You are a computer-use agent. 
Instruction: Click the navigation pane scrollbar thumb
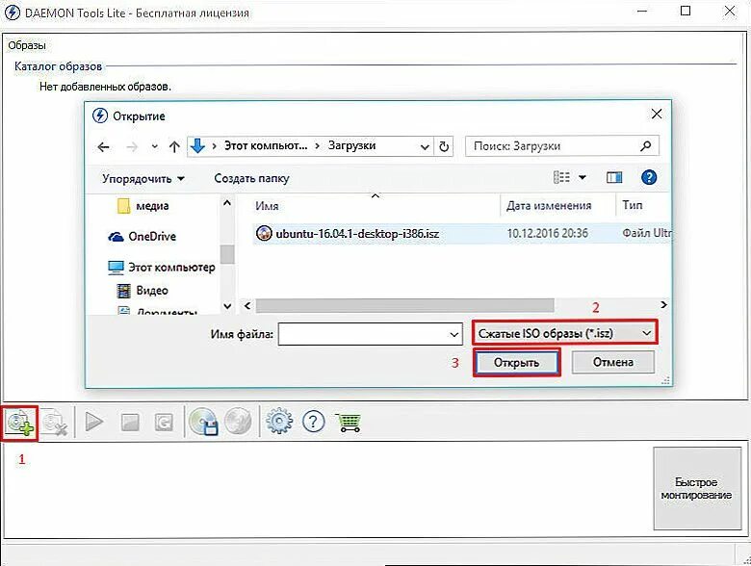click(x=227, y=254)
